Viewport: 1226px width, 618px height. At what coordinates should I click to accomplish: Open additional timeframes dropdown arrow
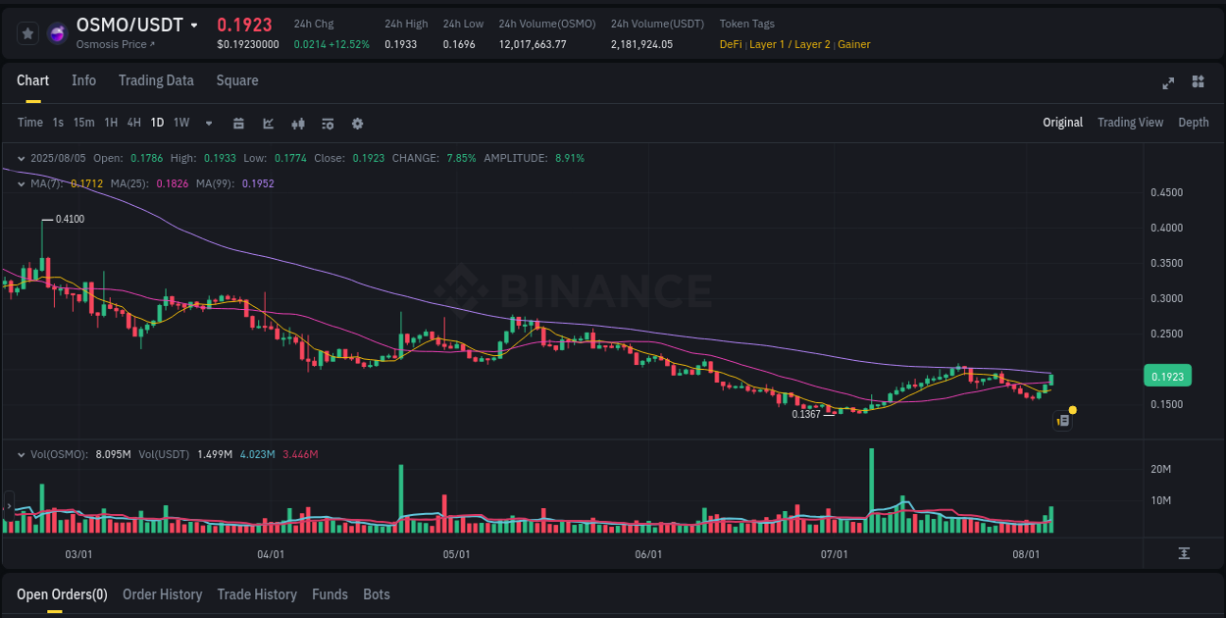(208, 123)
